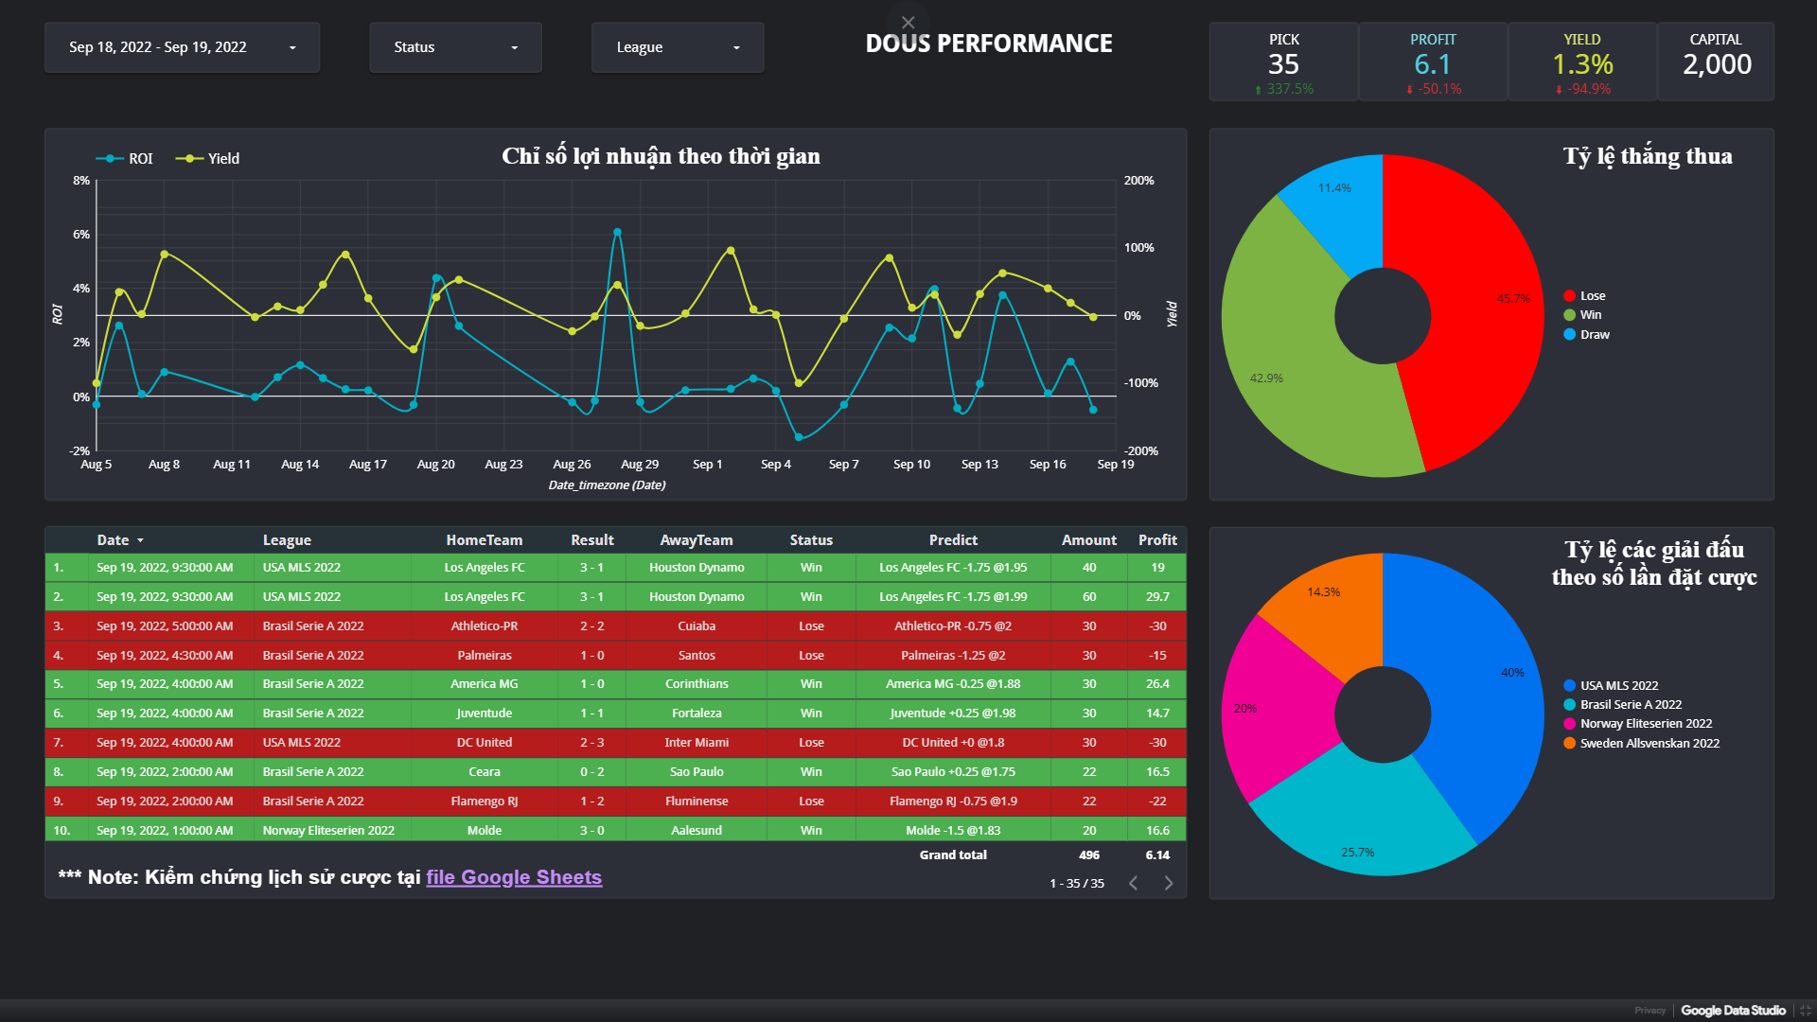Go to previous table page arrow
The width and height of the screenshot is (1817, 1022).
(1133, 883)
